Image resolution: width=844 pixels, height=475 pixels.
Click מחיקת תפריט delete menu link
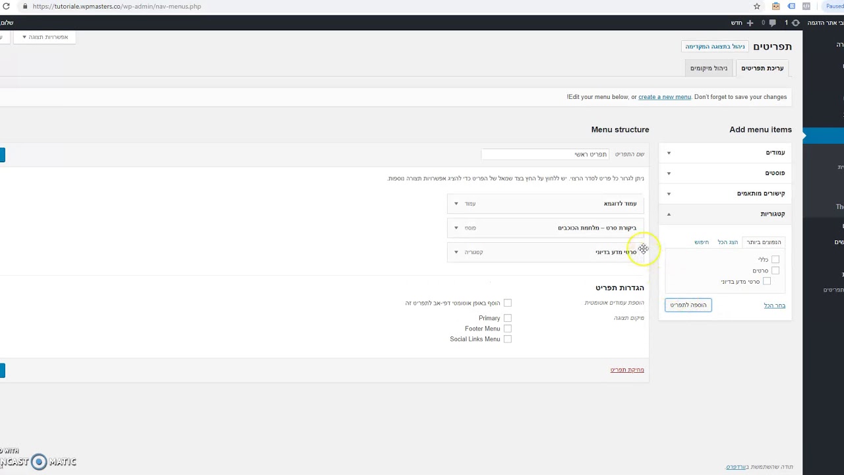click(627, 369)
